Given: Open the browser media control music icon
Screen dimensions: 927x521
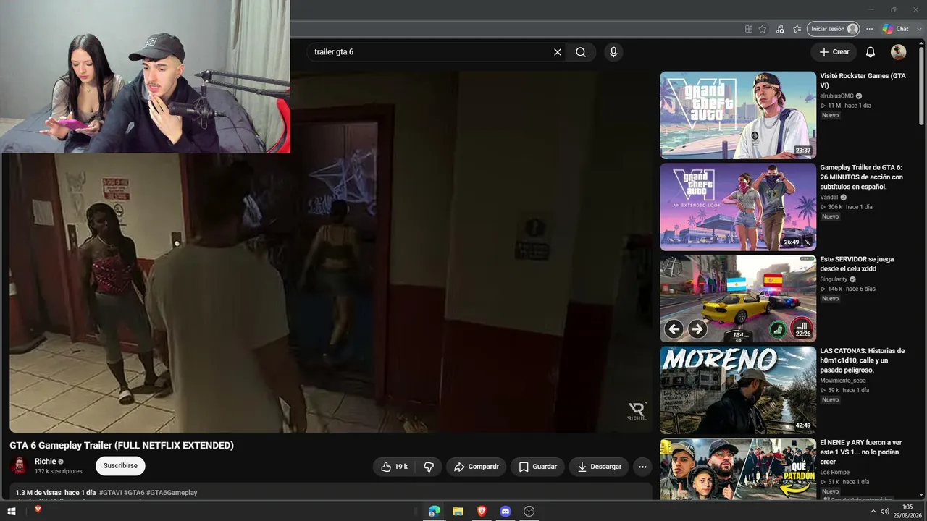Looking at the screenshot, I should [780, 29].
